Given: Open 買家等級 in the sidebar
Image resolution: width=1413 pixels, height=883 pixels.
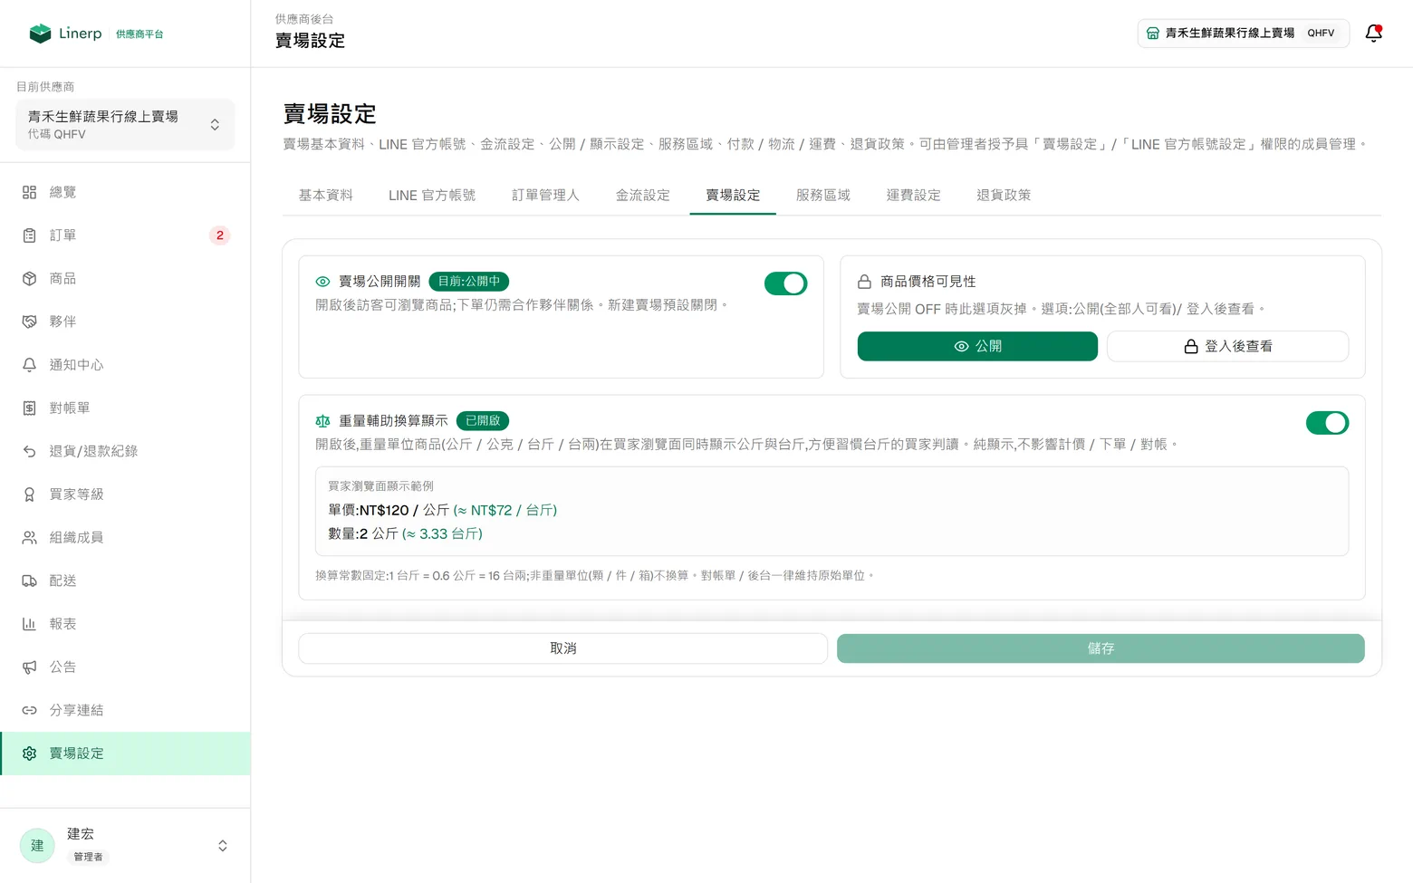Looking at the screenshot, I should (125, 494).
